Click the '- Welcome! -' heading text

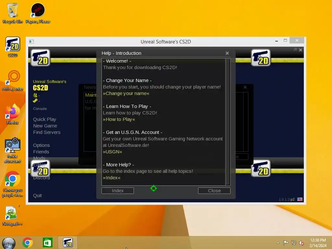tap(117, 61)
